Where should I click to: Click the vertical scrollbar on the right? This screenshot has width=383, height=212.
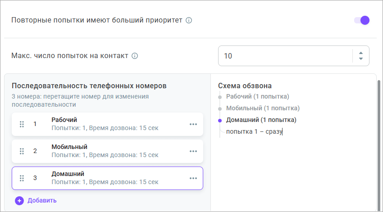tap(379, 144)
